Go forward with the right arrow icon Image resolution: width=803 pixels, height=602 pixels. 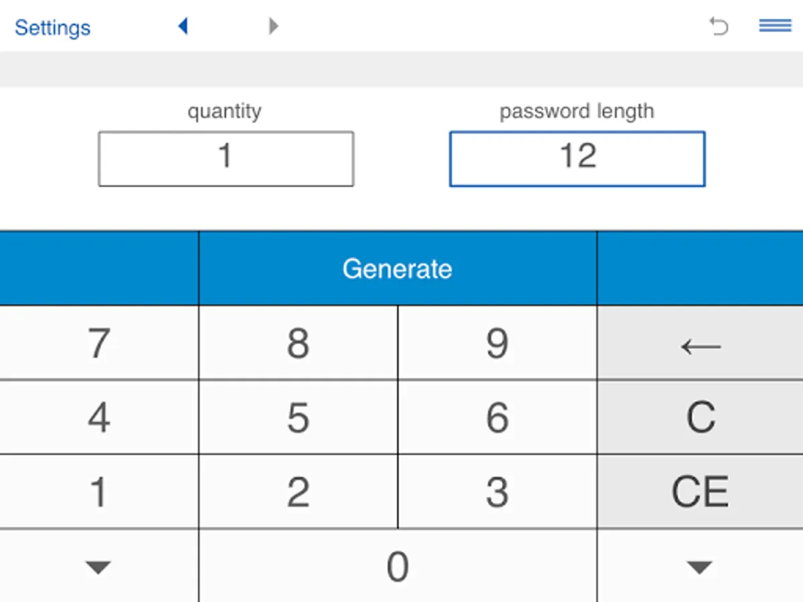273,26
